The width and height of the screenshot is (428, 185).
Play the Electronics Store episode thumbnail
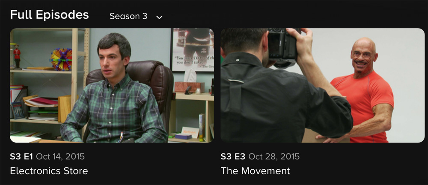(112, 85)
